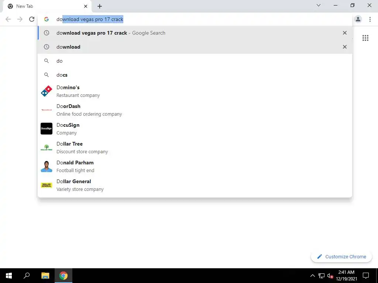Click the Google G icon in address bar
This screenshot has height=283, width=378.
click(x=47, y=19)
